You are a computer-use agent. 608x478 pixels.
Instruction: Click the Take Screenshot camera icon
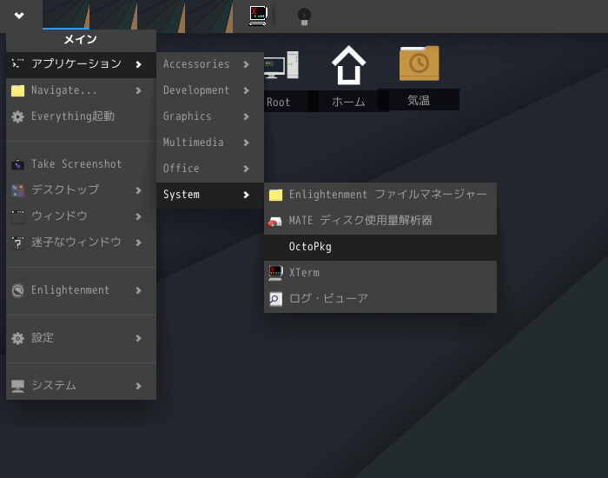(17, 164)
